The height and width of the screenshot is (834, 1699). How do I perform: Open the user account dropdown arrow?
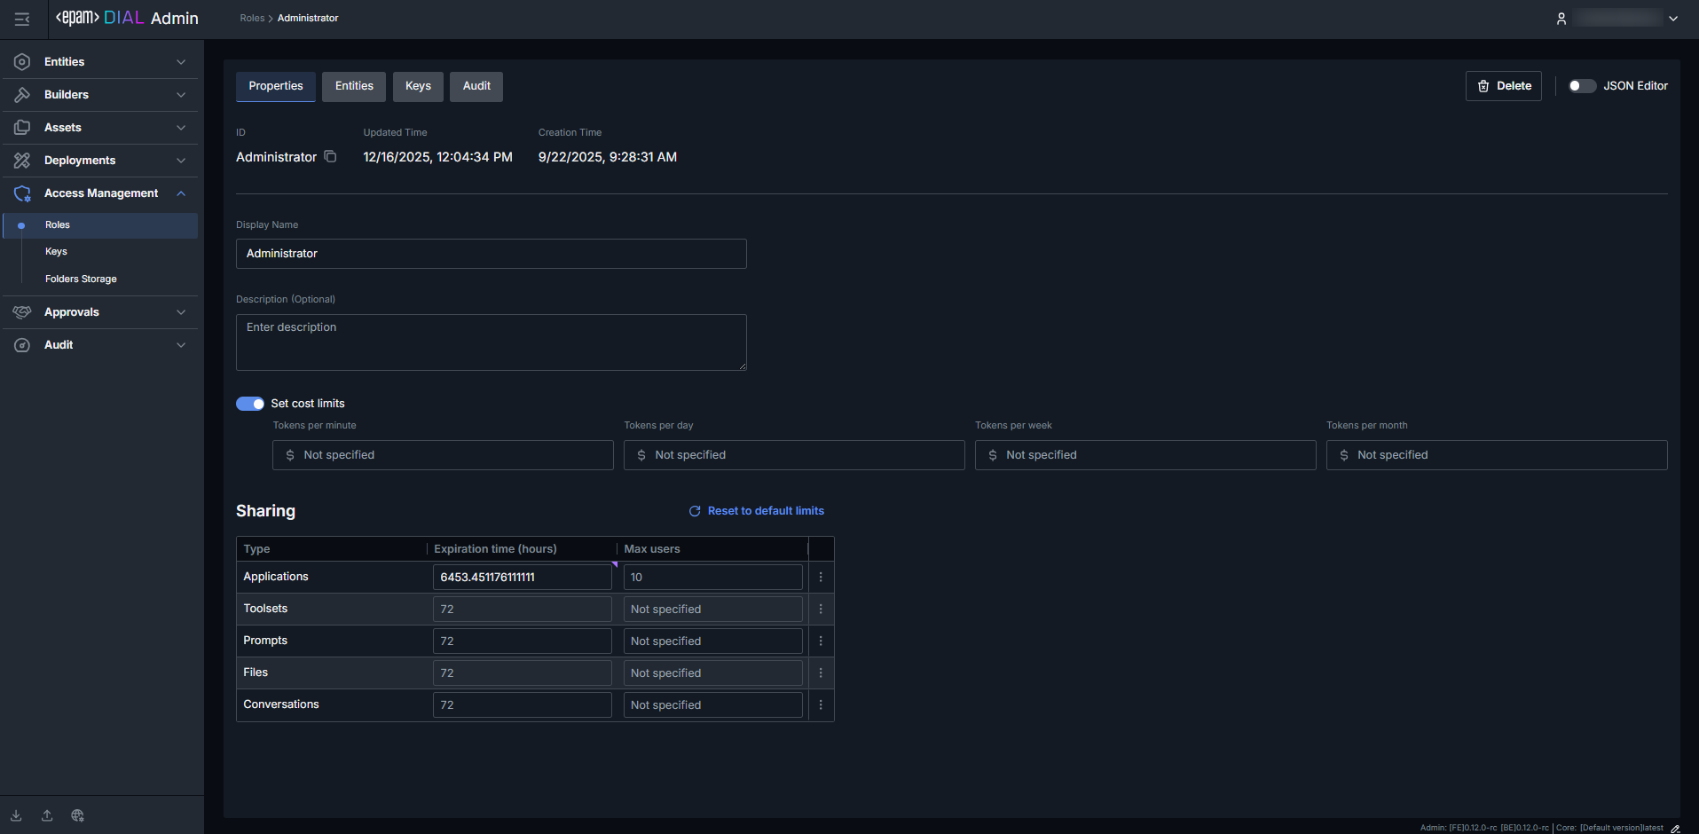coord(1673,19)
